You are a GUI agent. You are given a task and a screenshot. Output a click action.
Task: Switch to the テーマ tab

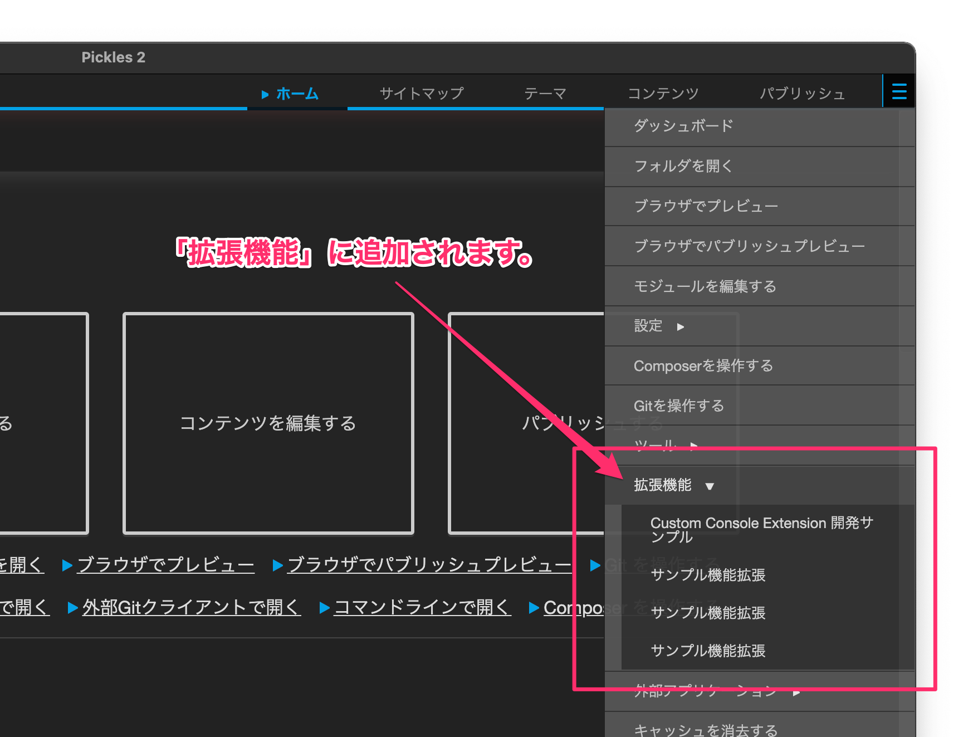click(x=545, y=93)
